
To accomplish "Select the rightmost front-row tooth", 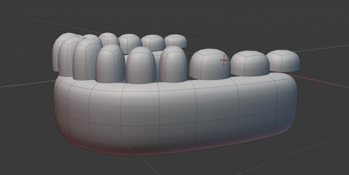I will 283,61.
